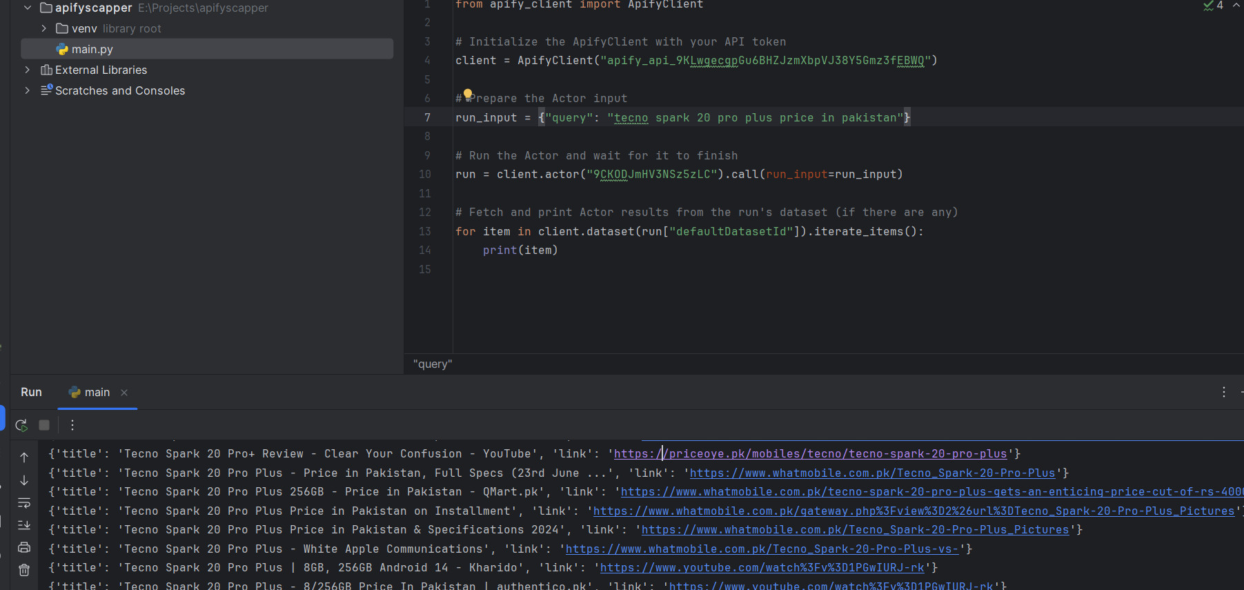This screenshot has width=1244, height=590.
Task: Click print(item) on line 14
Action: (x=520, y=250)
